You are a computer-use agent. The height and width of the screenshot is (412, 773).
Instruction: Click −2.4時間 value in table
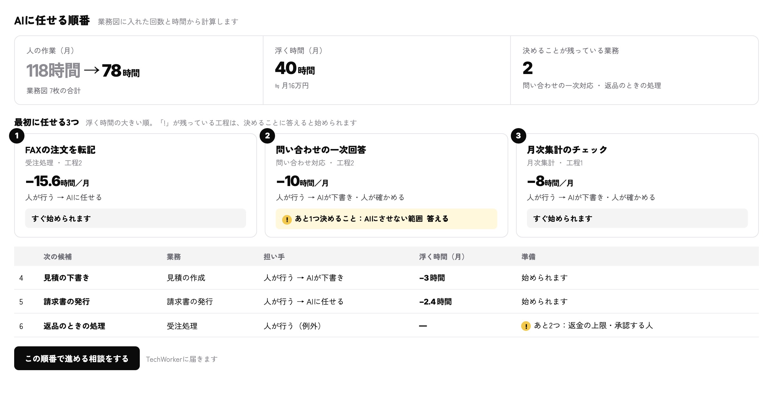coord(435,302)
